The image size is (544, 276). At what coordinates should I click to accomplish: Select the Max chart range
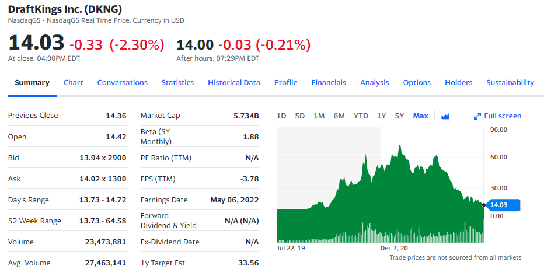pyautogui.click(x=420, y=116)
